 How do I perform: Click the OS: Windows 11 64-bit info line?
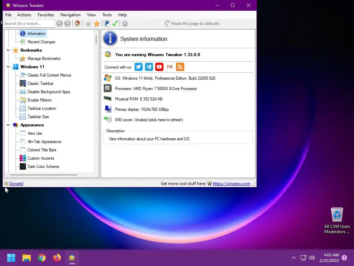click(165, 78)
